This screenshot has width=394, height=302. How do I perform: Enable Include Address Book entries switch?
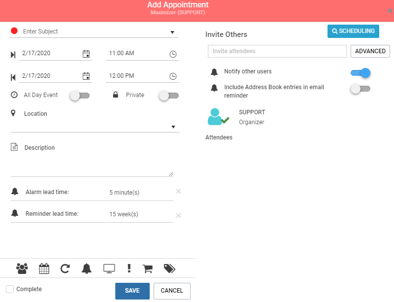361,89
